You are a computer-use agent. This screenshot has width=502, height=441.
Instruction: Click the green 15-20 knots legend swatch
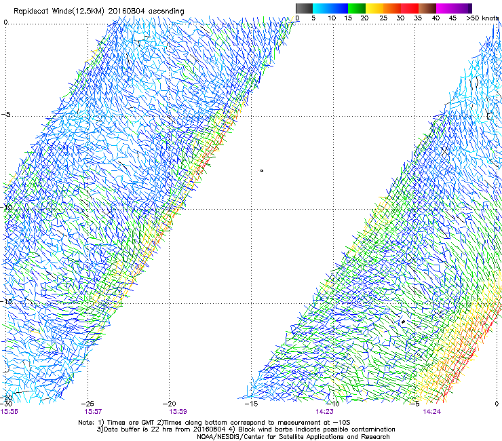(x=357, y=8)
